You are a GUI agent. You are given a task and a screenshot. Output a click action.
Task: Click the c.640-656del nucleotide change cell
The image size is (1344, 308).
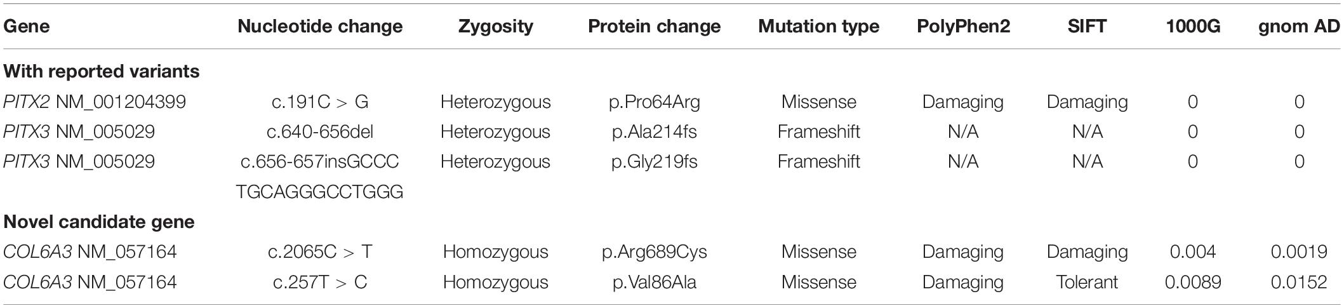320,132
